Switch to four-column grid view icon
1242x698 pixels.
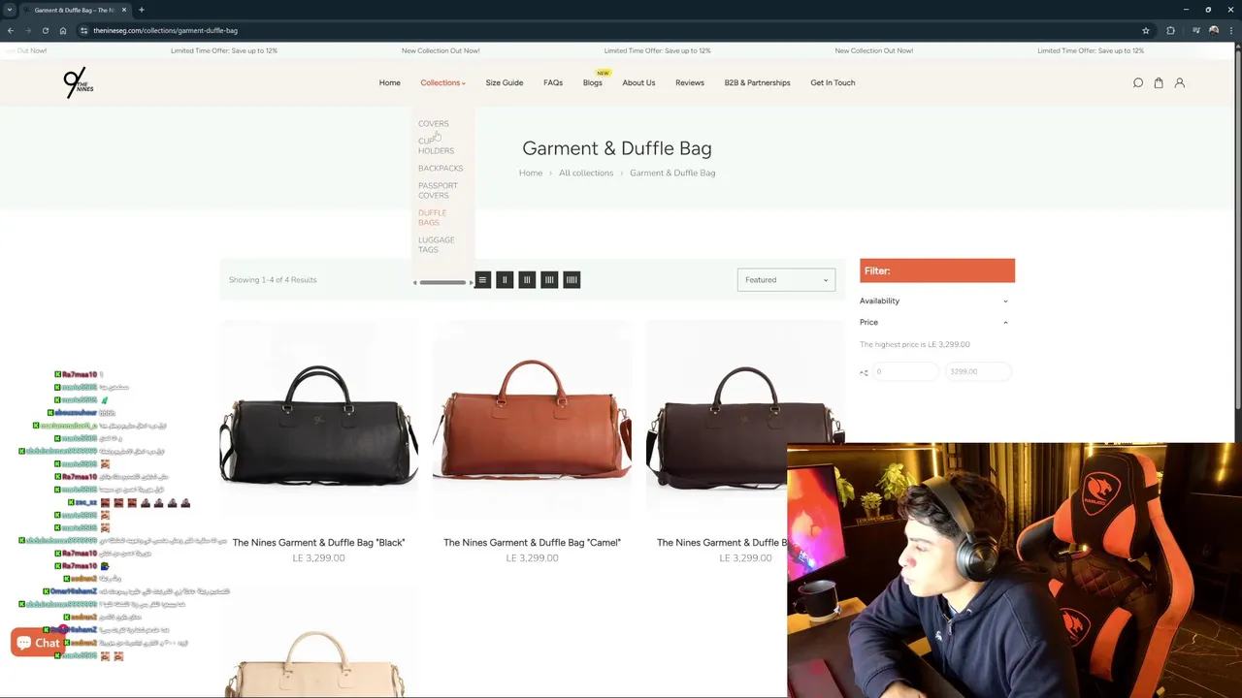(x=549, y=279)
